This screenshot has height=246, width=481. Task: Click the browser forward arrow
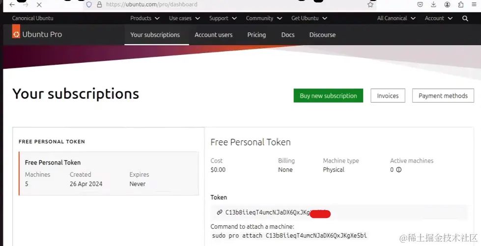(26, 4)
